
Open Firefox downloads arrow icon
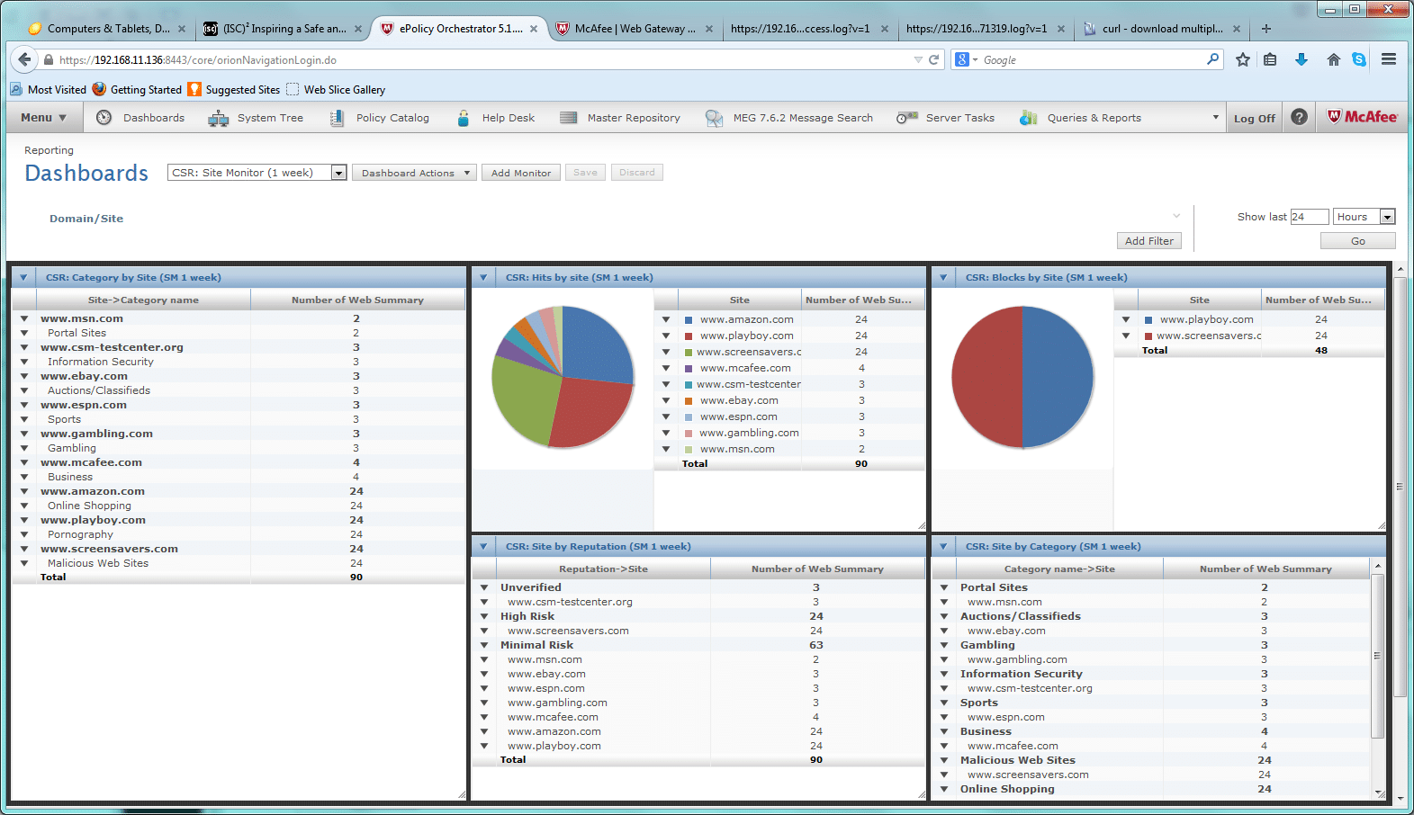(1301, 59)
